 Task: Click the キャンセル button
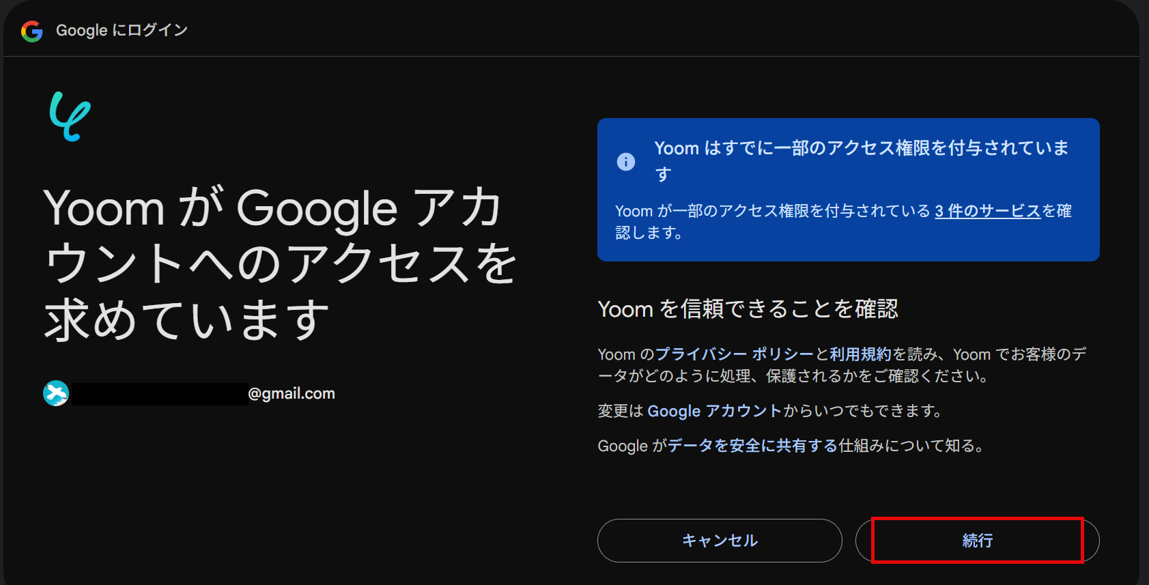pyautogui.click(x=720, y=541)
